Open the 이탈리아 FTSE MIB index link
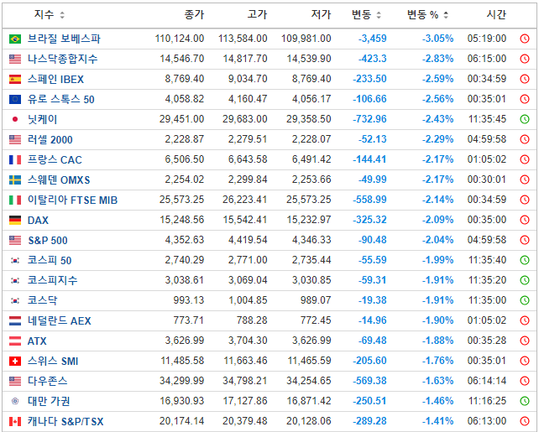This screenshot has width=539, height=432. click(72, 200)
